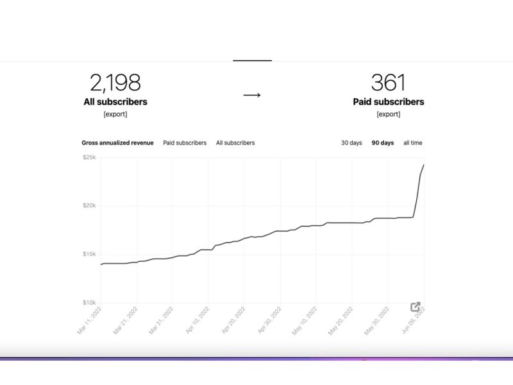Switch chart to All subscribers tab
The width and height of the screenshot is (513, 385).
[235, 142]
